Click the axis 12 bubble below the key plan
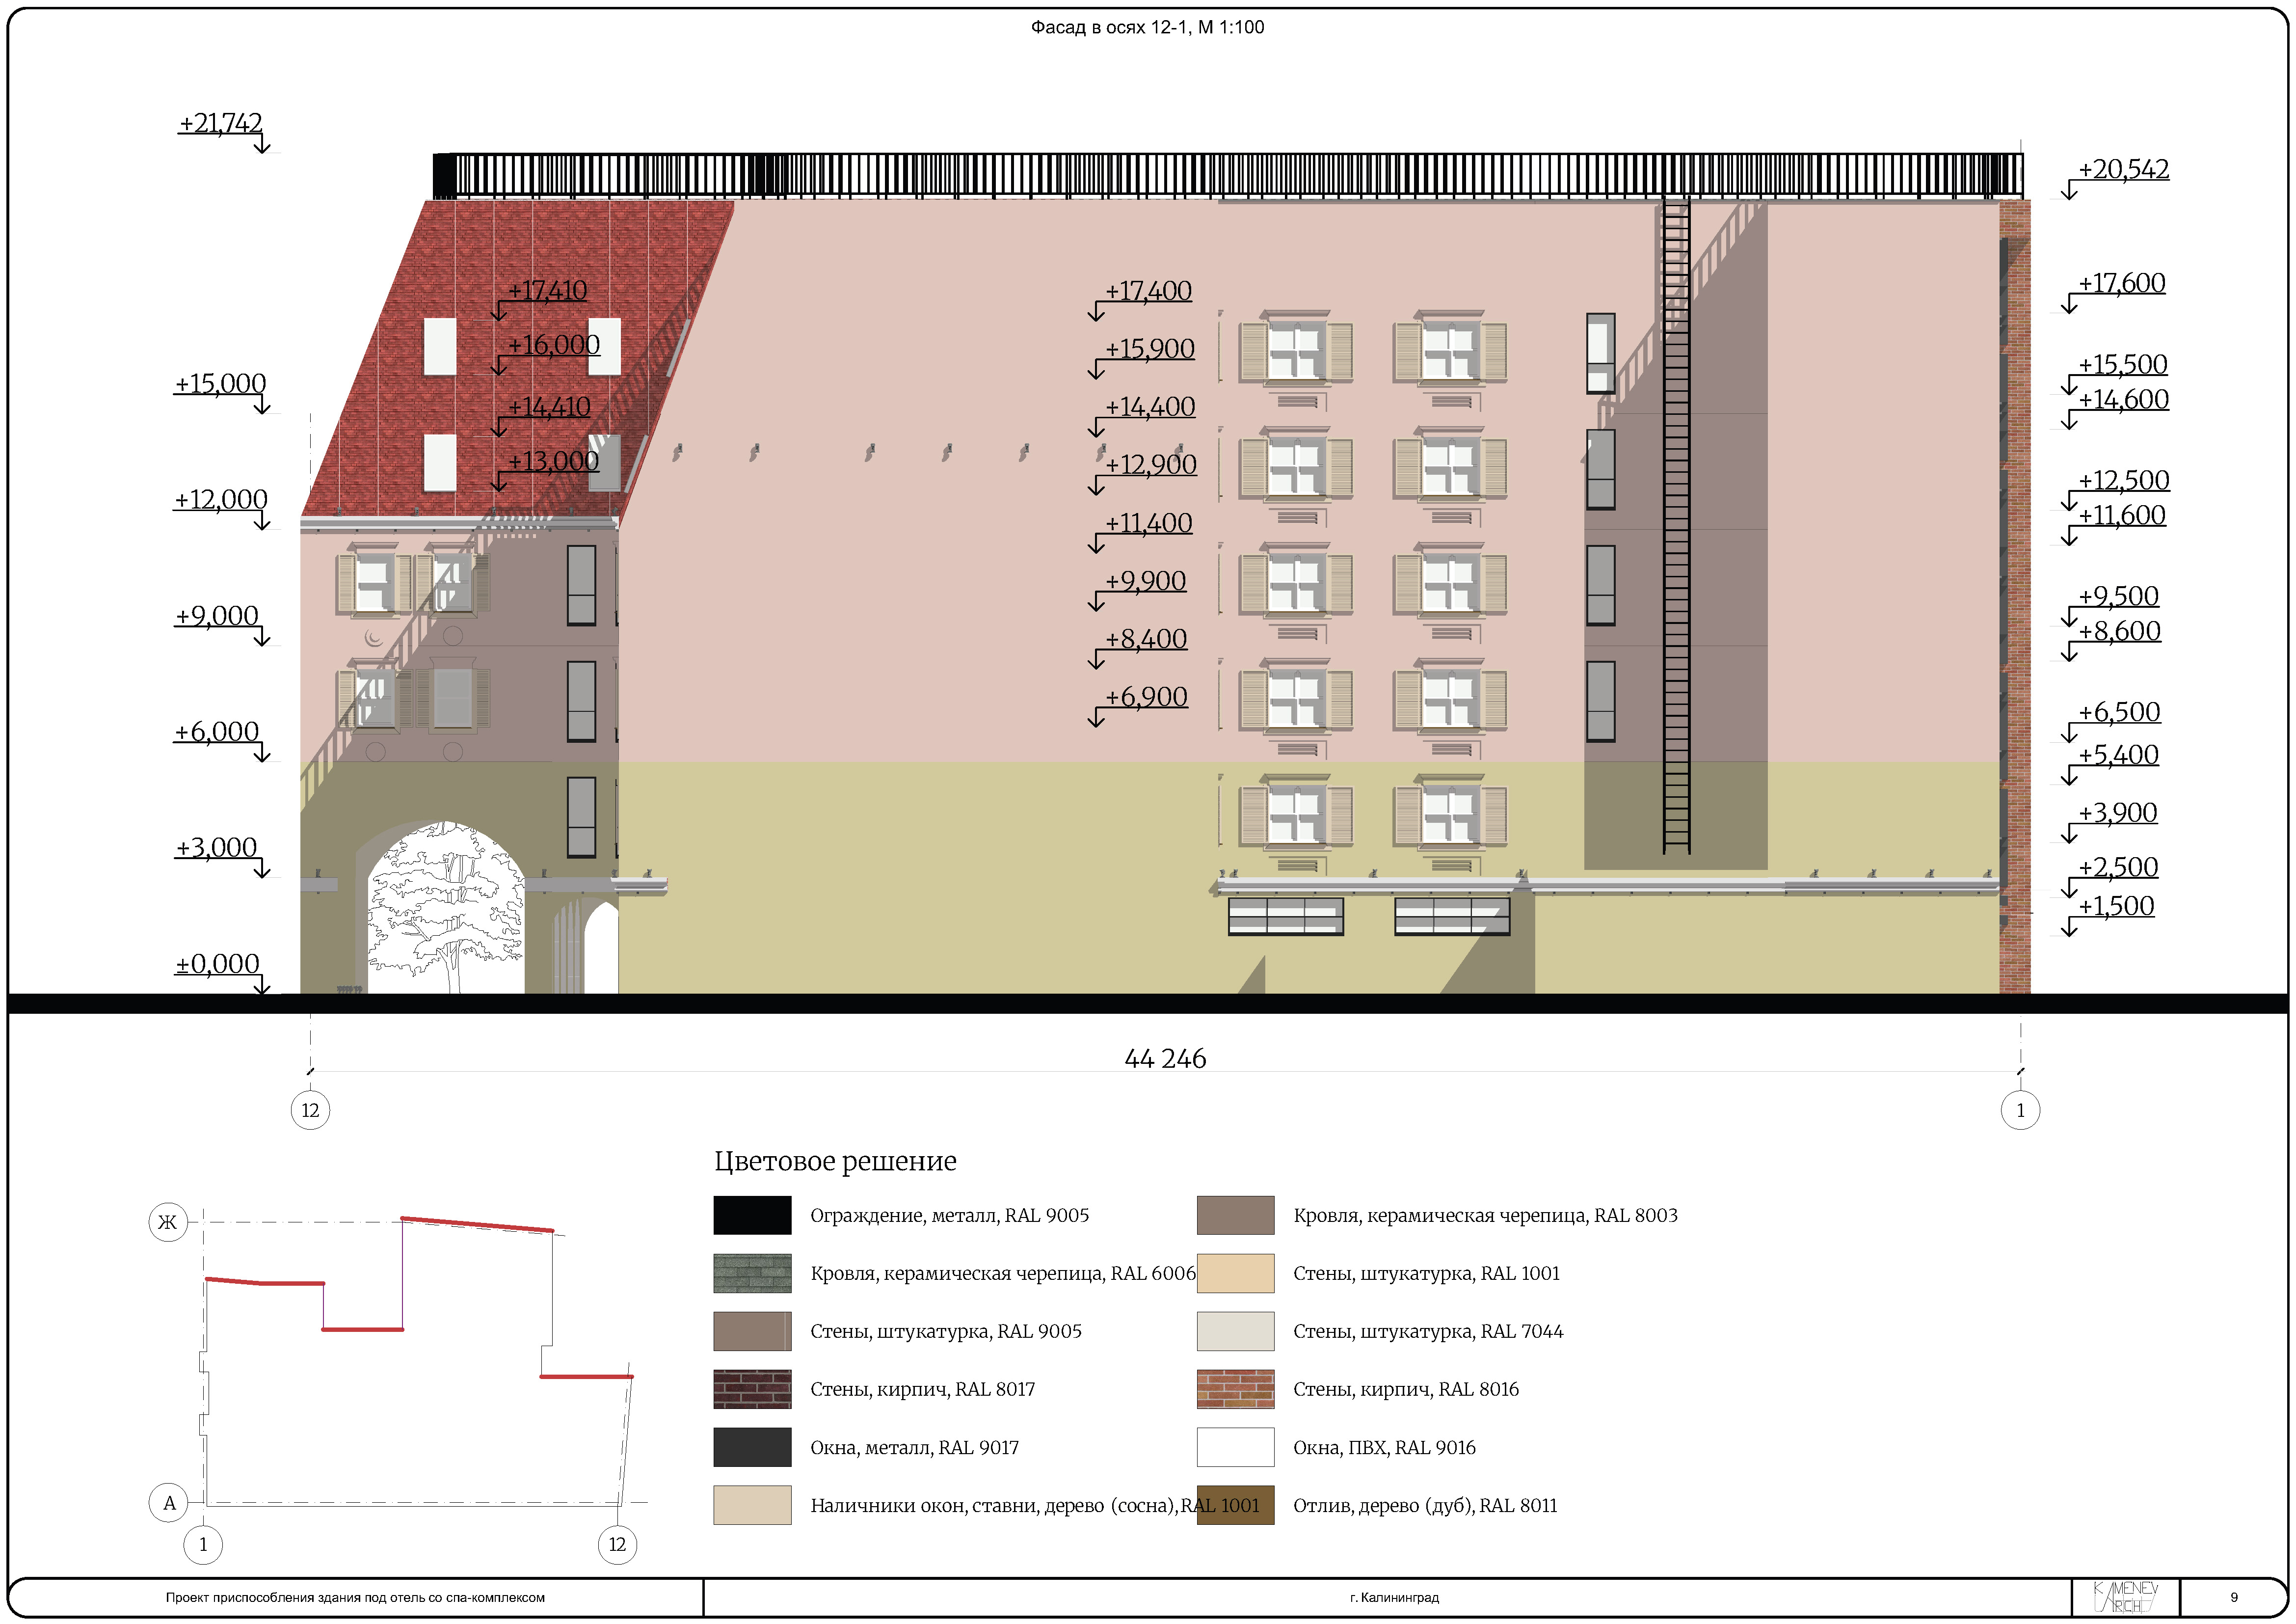The image size is (2296, 1624). [617, 1544]
